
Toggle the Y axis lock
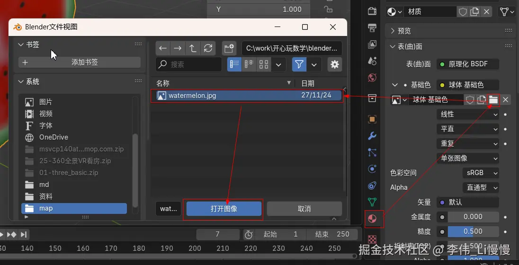click(328, 9)
